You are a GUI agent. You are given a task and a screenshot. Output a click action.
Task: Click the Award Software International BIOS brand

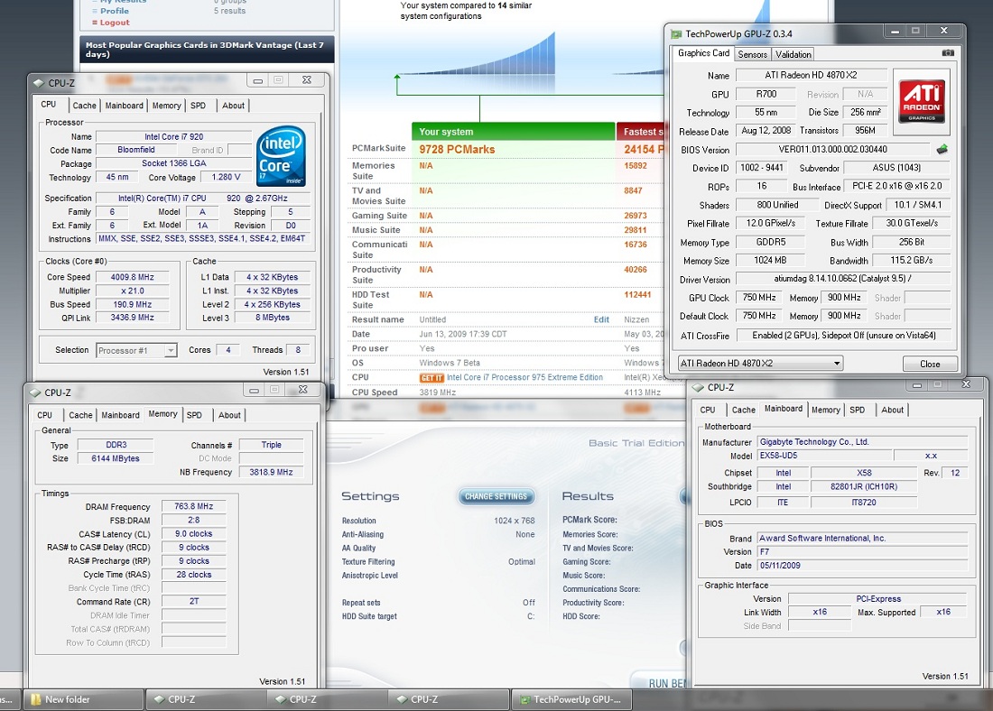click(x=862, y=538)
